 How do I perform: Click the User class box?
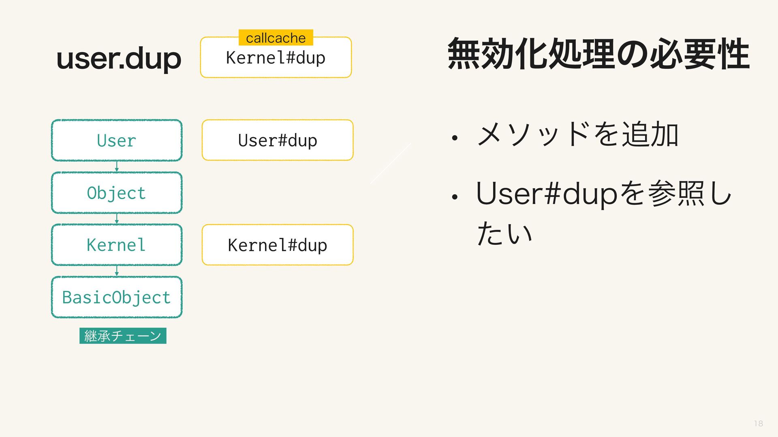pos(117,140)
